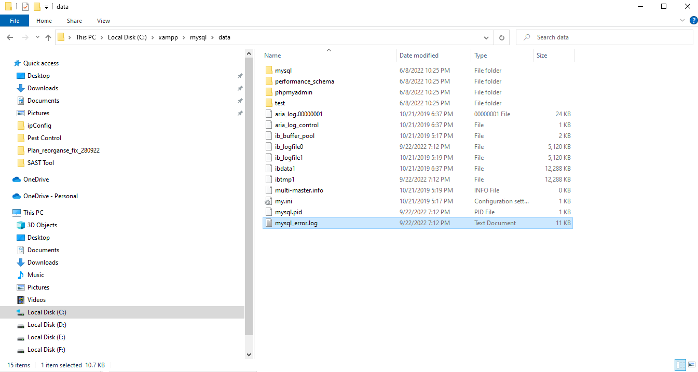This screenshot has height=372, width=698.
Task: Open the File menu
Action: (x=15, y=20)
